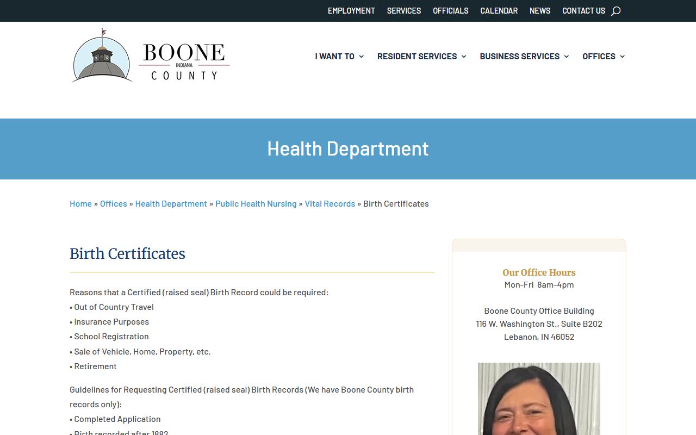Click the staff portrait photo in sidebar
Viewport: 696px width, 435px height.
(x=539, y=399)
